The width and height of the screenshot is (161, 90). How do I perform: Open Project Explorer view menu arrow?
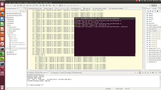[x=25, y=11]
